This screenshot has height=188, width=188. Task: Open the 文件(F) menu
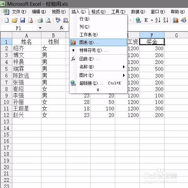[x=19, y=12]
